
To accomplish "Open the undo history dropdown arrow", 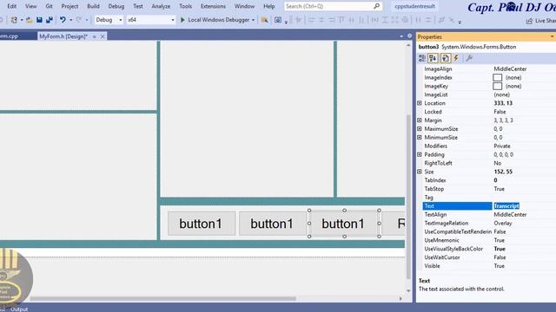I will pyautogui.click(x=71, y=20).
